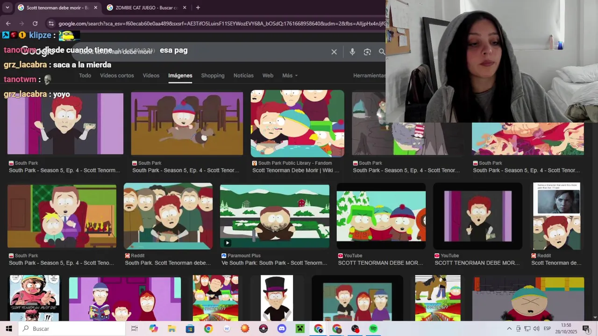Viewport: 598px width, 336px height.
Task: Switch to the Todo results tab
Action: point(85,75)
